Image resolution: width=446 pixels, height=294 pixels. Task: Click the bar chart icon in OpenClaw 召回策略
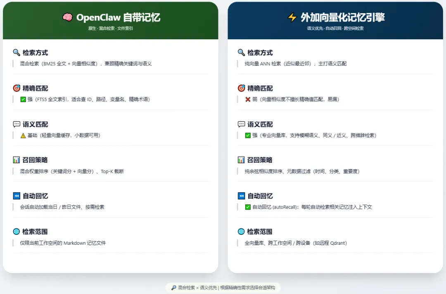pos(17,160)
